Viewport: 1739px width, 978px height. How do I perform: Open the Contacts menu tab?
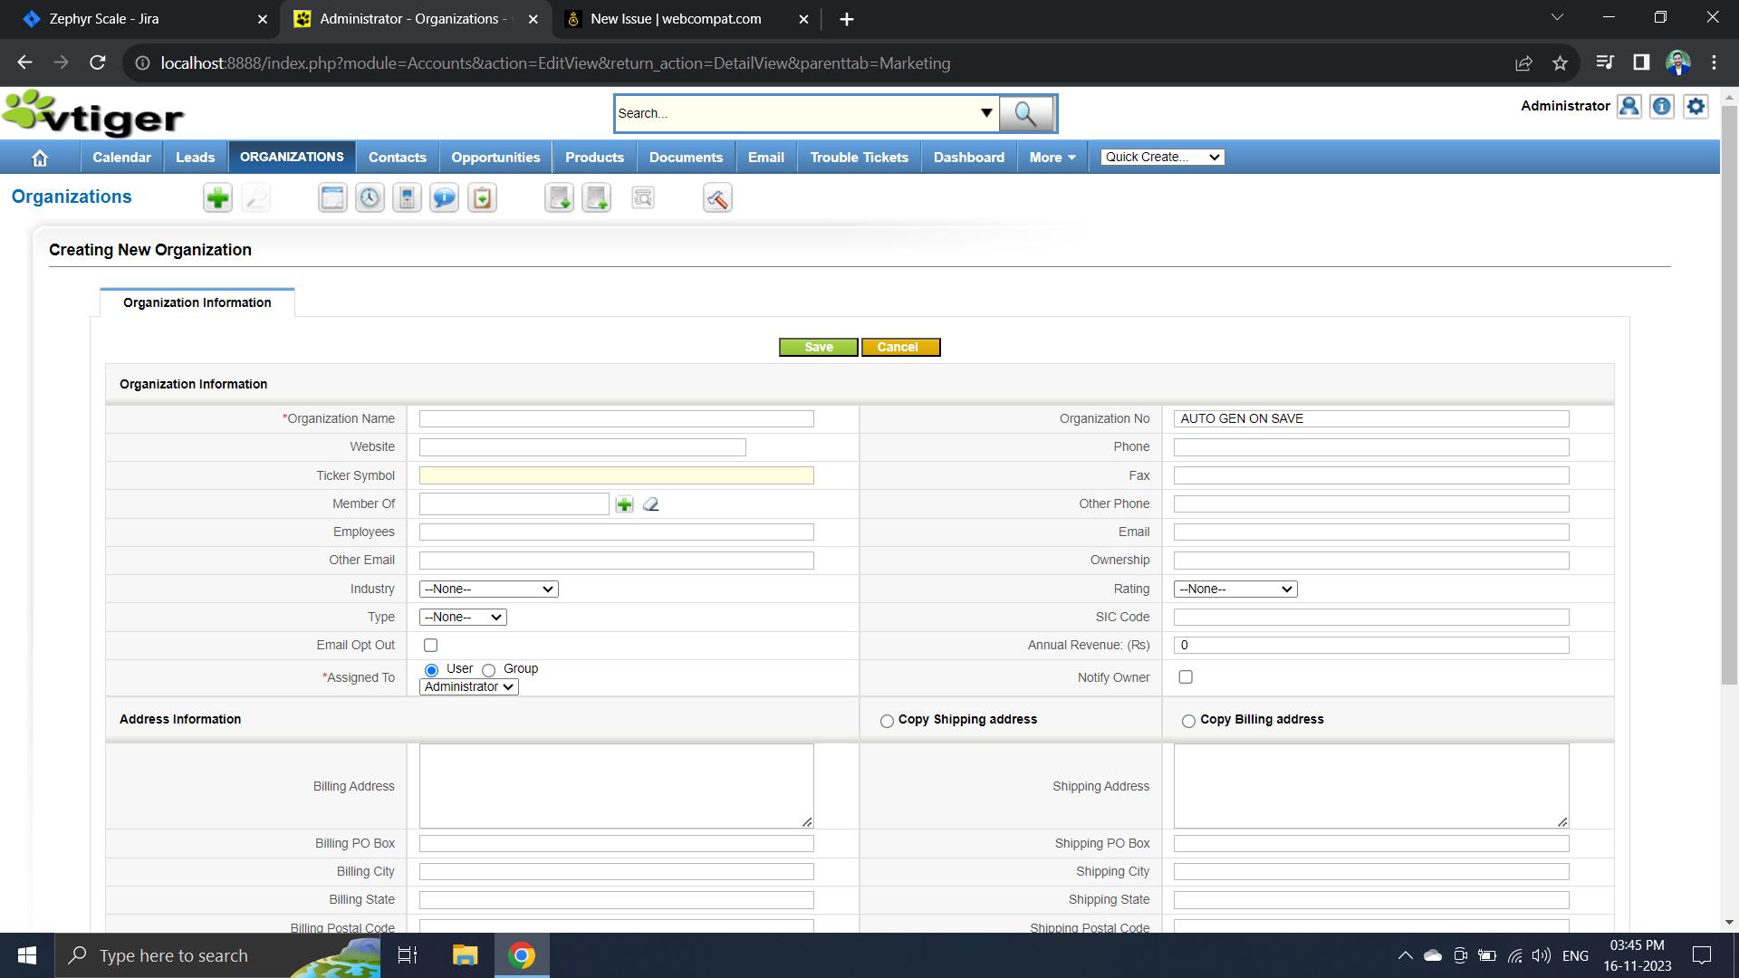click(x=397, y=158)
